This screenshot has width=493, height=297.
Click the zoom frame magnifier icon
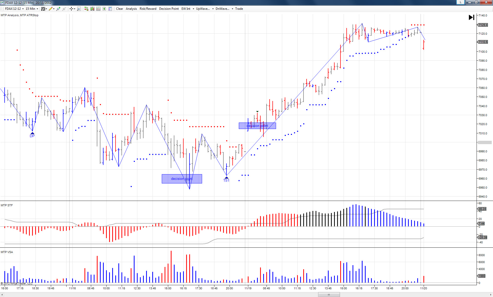[x=79, y=9]
